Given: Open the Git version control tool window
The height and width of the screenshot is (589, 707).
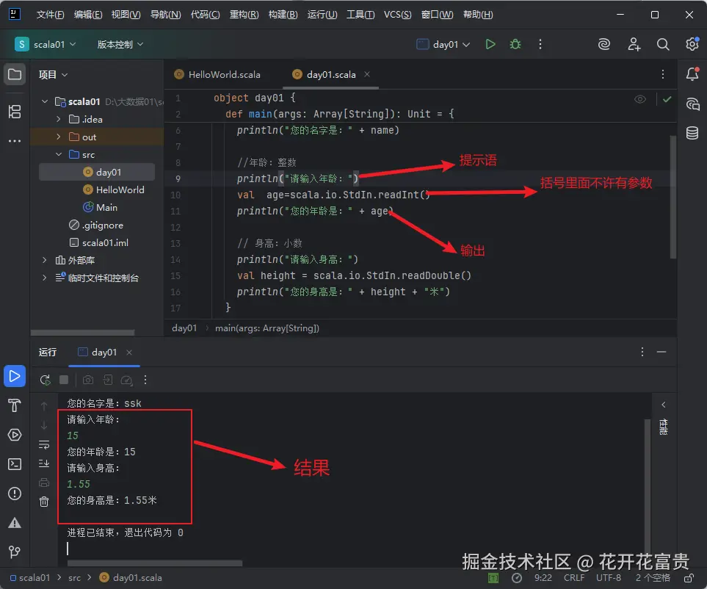Looking at the screenshot, I should pos(15,552).
